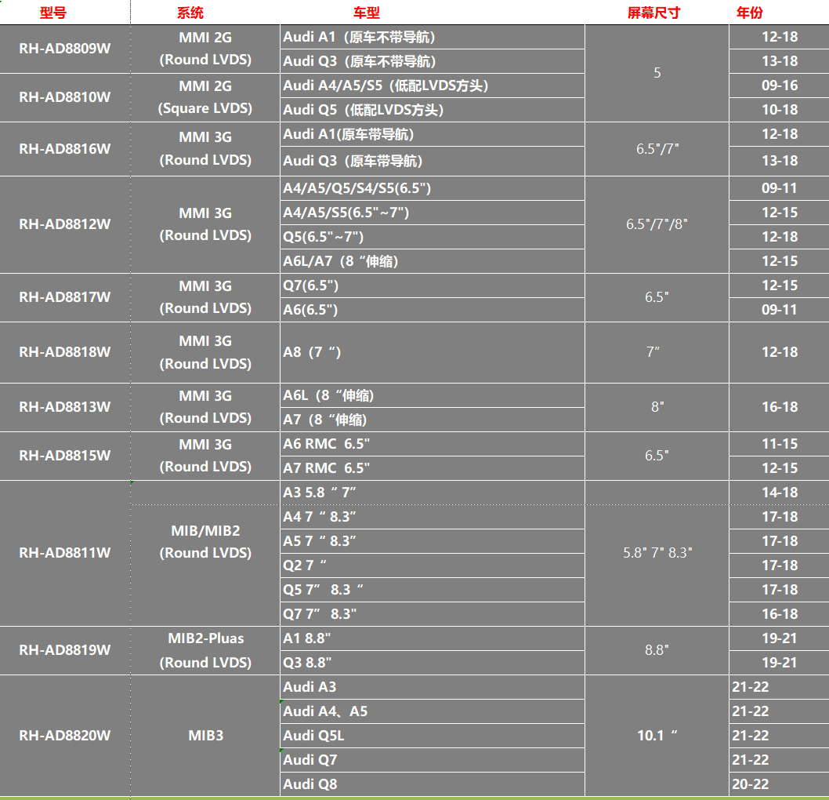Select the Audi A3 cell
Image resolution: width=829 pixels, height=800 pixels.
[433, 688]
